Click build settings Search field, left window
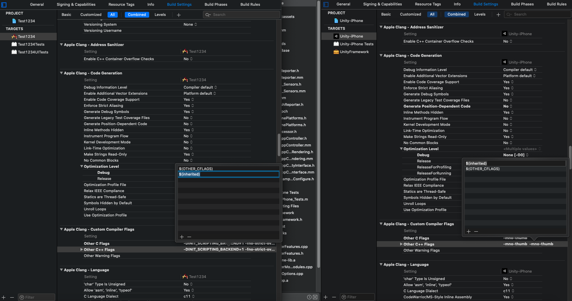Screen dimensions: 572x301 (242, 15)
